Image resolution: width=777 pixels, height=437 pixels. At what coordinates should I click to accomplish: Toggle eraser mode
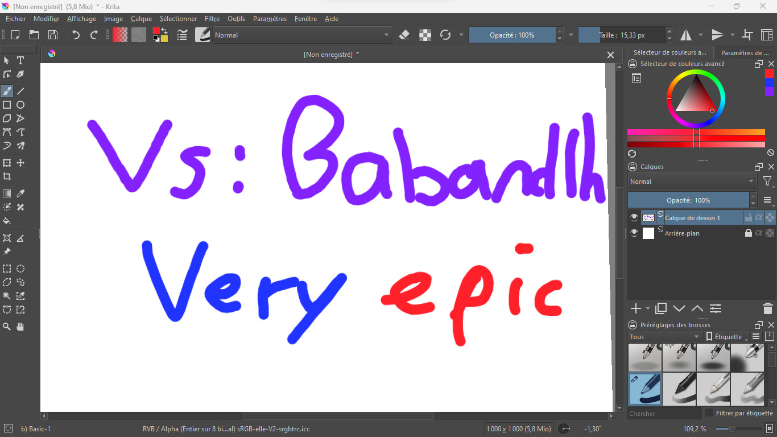404,35
